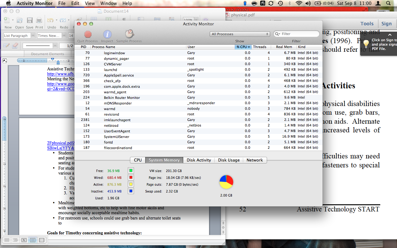Click the draw table pencil icon in Word
Screen dimensions: 397x248
click(x=6, y=46)
